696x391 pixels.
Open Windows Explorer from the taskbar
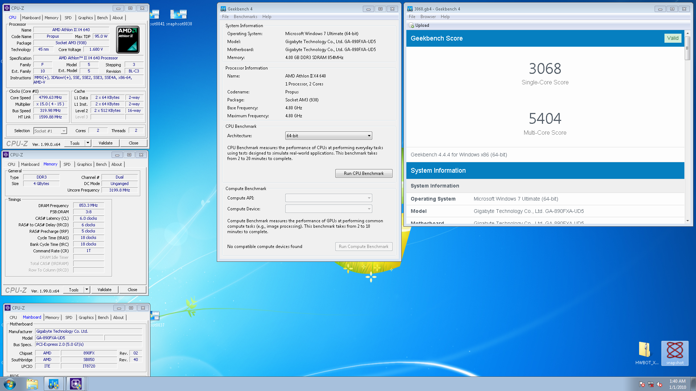[32, 384]
